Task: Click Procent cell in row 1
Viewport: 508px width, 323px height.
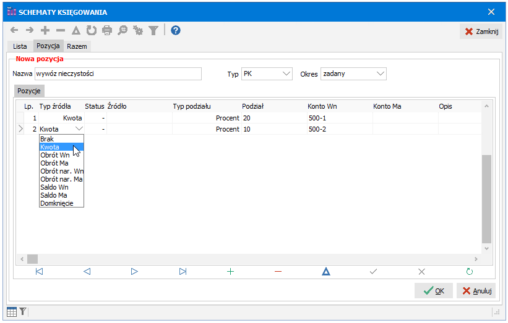Action: (x=207, y=118)
